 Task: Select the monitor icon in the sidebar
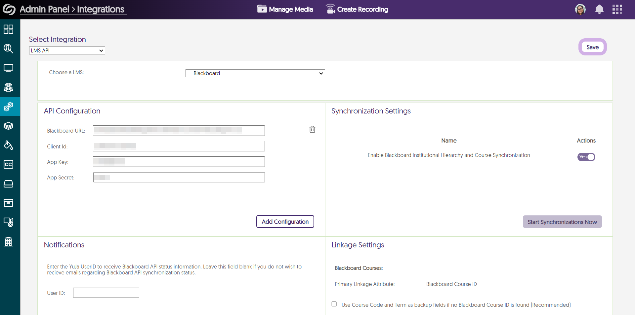(8, 68)
